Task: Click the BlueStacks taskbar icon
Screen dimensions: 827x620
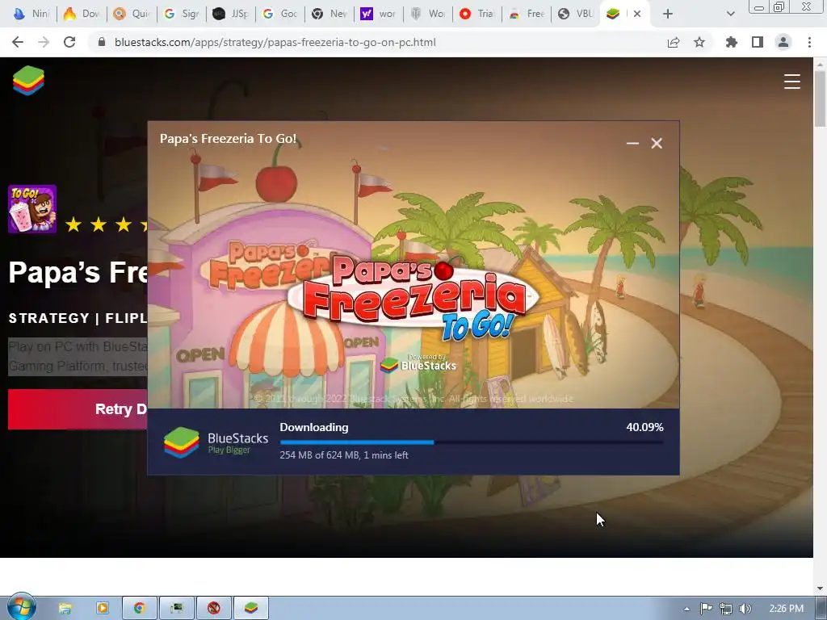Action: (251, 609)
